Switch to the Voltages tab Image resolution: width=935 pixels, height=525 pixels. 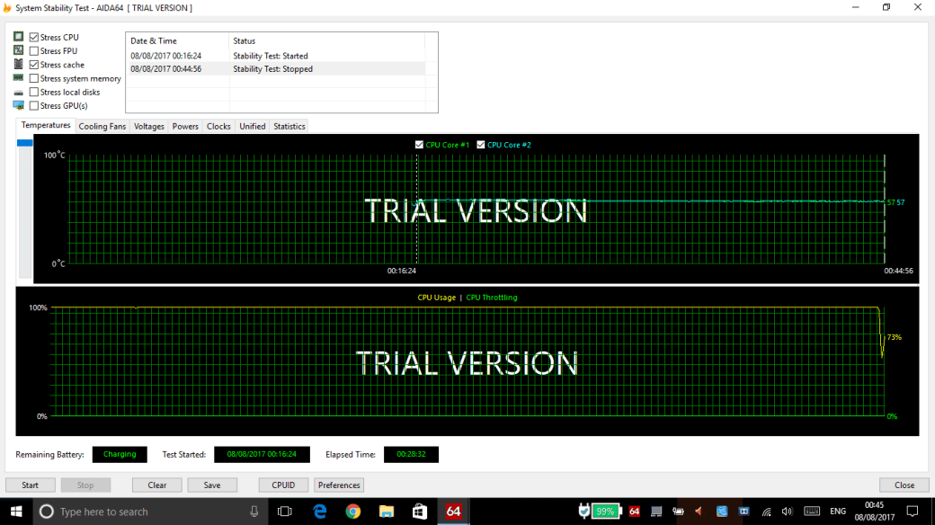pos(149,127)
